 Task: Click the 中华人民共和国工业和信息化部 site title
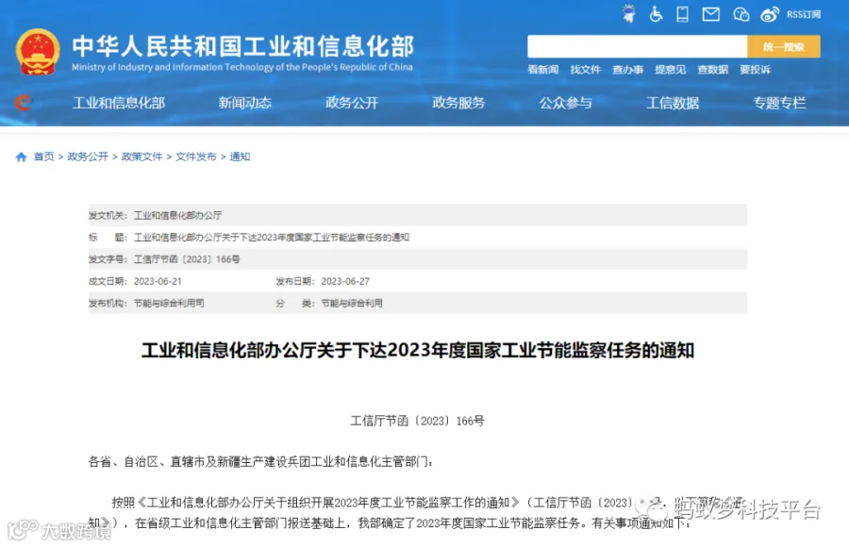pos(243,46)
